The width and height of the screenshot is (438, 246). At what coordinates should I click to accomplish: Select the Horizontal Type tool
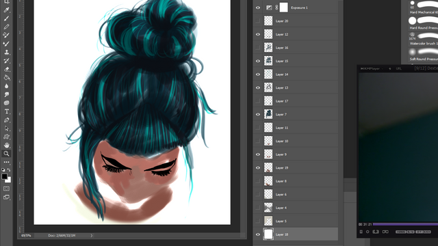(6, 111)
